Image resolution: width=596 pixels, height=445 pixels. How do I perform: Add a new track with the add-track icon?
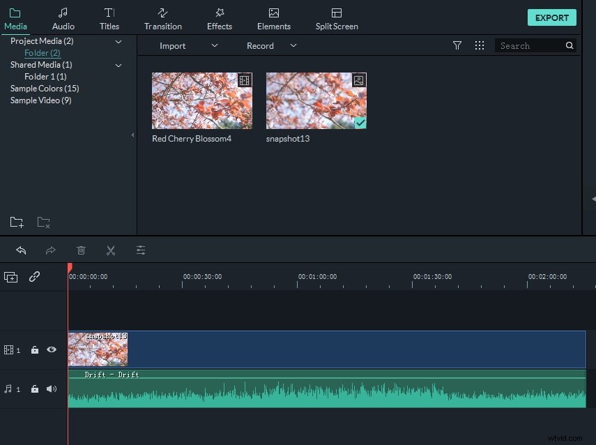[x=10, y=277]
